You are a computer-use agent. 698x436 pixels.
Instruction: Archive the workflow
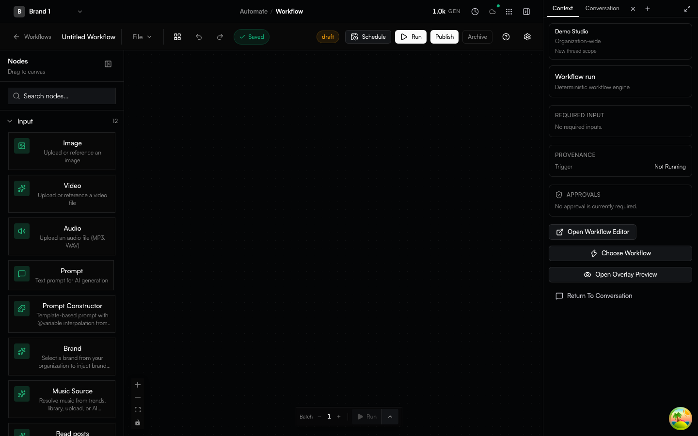(x=477, y=37)
